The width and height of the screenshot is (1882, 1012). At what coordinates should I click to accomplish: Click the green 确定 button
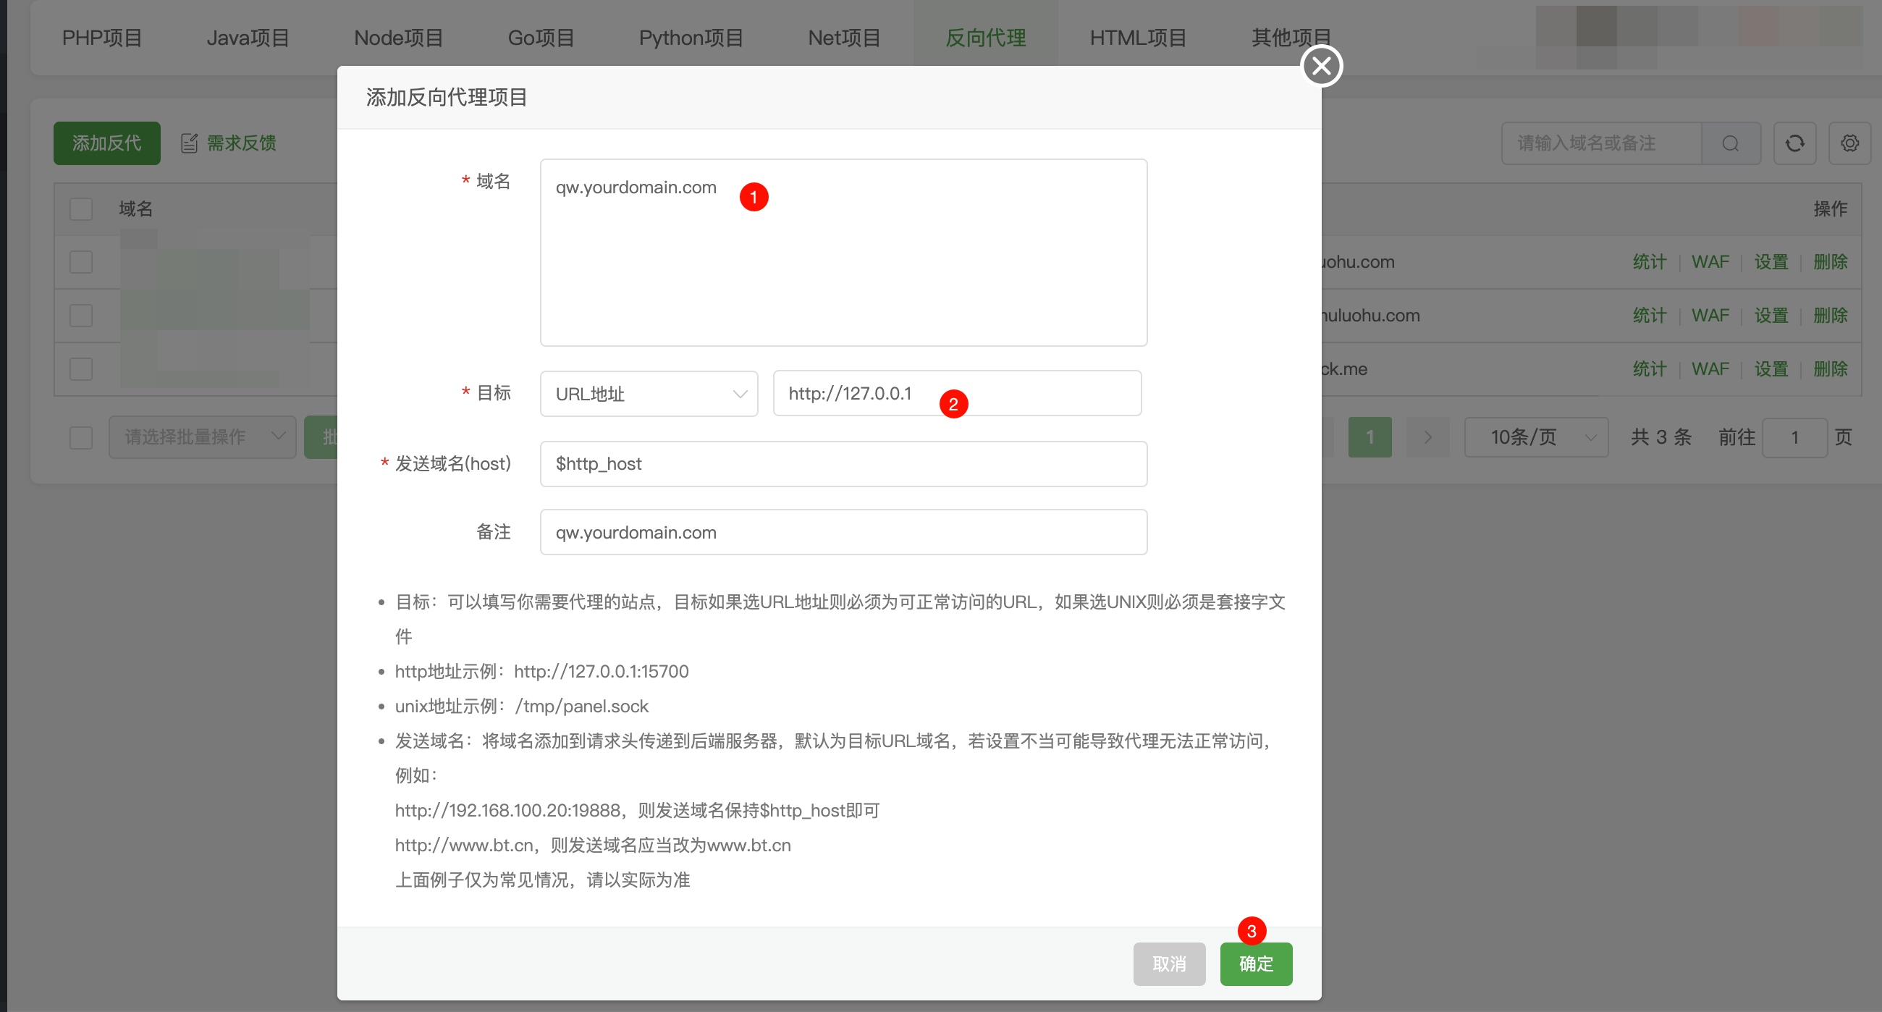(x=1256, y=963)
